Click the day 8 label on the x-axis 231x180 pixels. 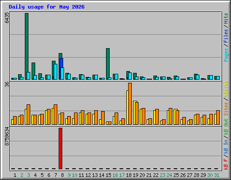(62, 175)
